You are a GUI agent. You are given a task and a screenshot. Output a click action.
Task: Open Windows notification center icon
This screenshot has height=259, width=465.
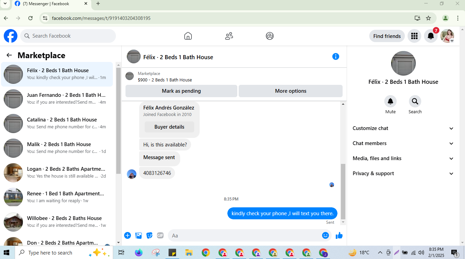click(x=455, y=253)
